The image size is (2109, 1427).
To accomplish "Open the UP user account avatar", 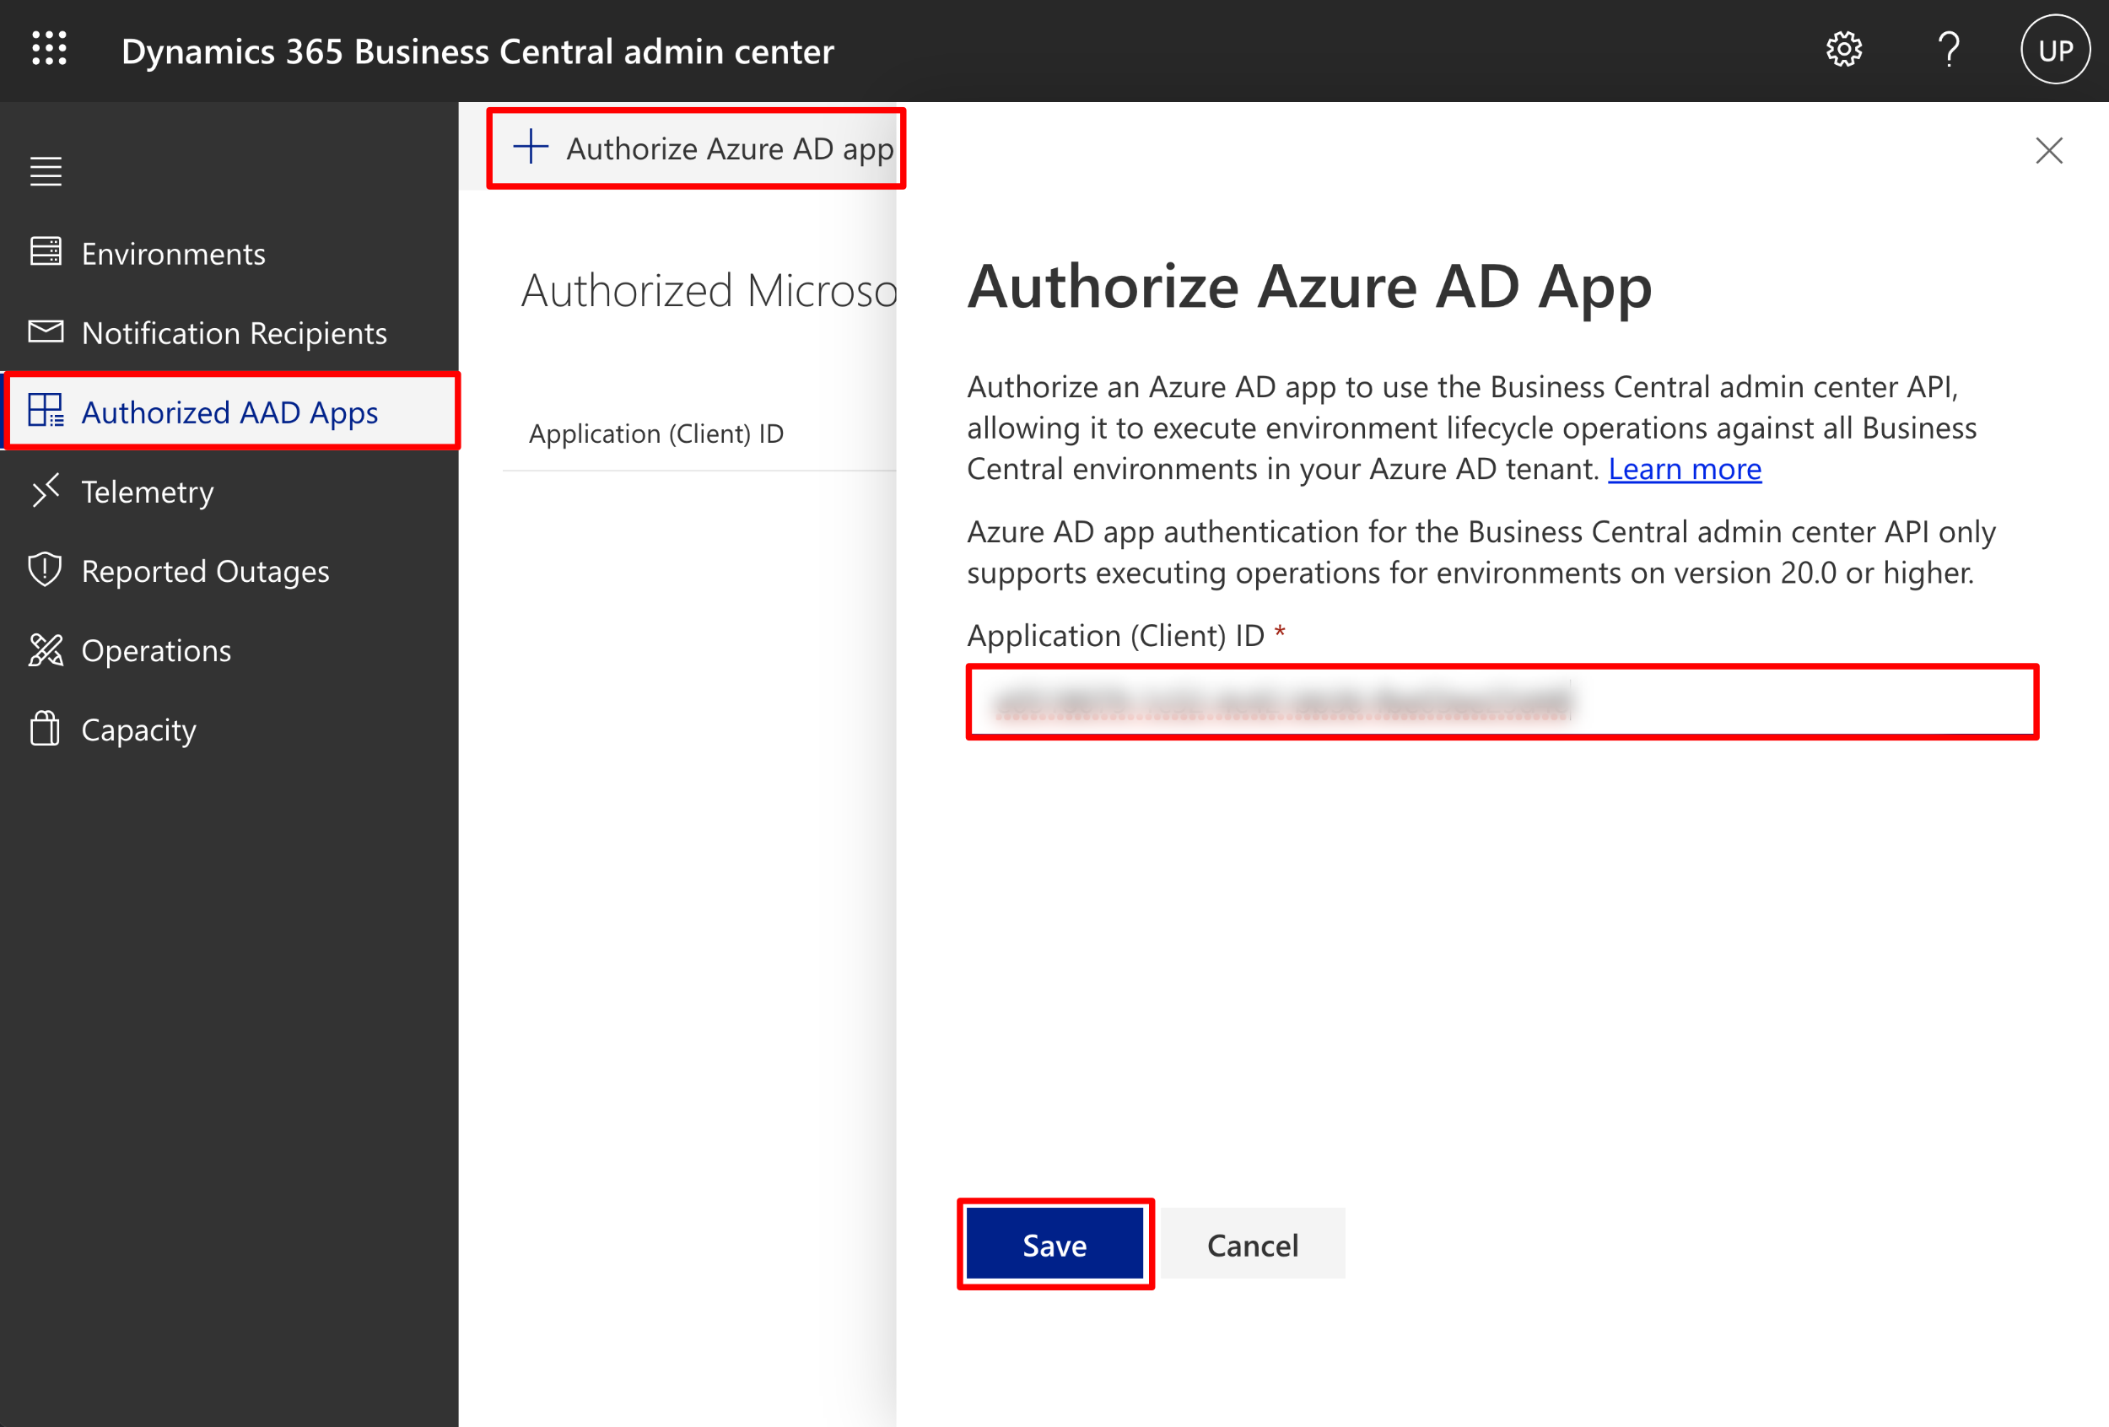I will pos(2054,50).
